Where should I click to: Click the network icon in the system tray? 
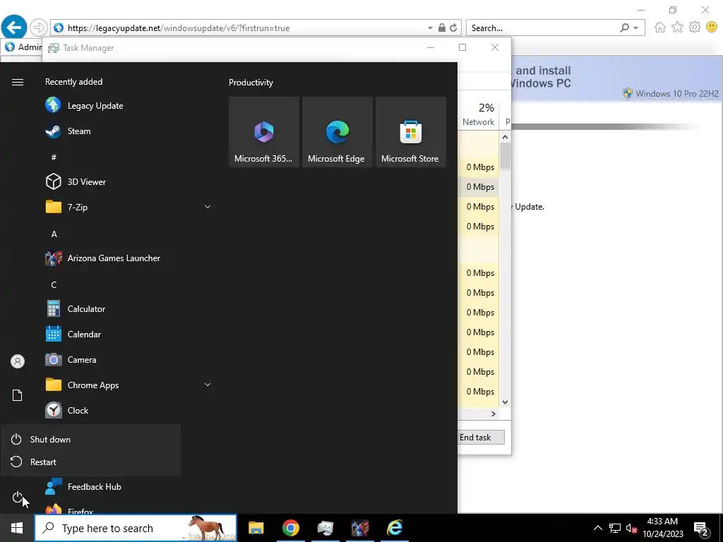pyautogui.click(x=615, y=528)
